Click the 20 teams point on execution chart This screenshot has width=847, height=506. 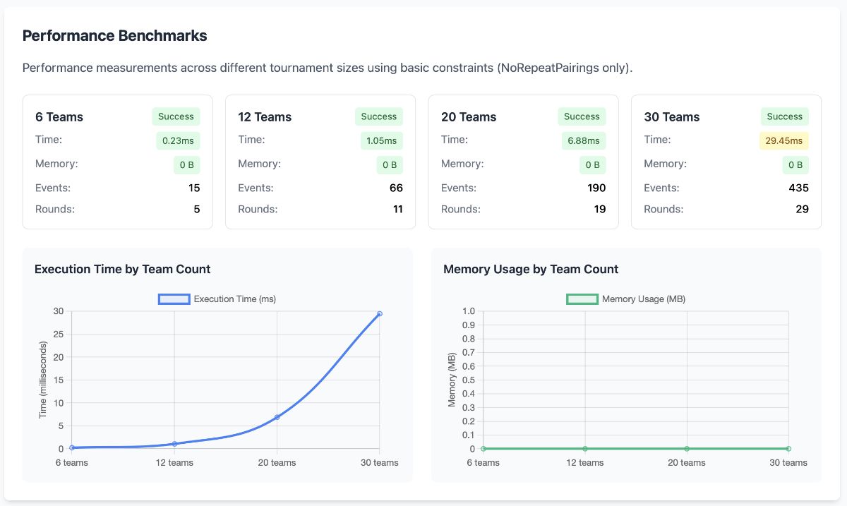pyautogui.click(x=277, y=417)
